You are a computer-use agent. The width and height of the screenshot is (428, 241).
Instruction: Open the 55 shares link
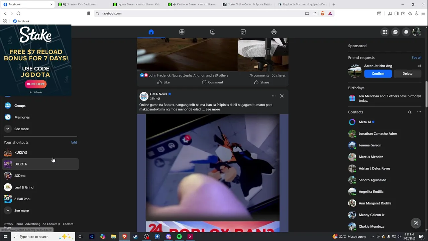pyautogui.click(x=279, y=75)
